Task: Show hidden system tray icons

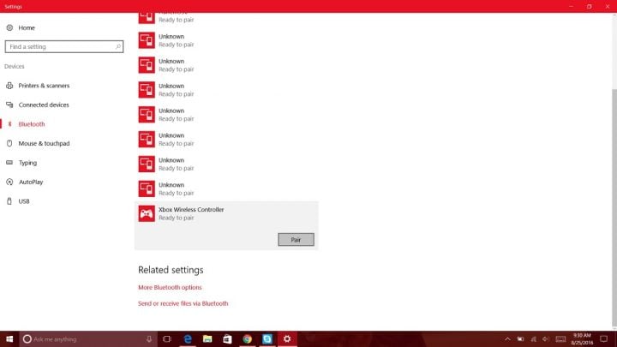Action: pyautogui.click(x=507, y=339)
